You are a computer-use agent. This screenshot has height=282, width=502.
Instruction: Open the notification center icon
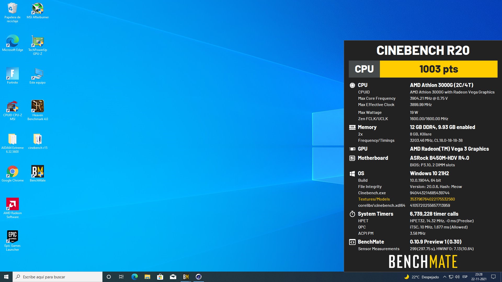coord(493,277)
